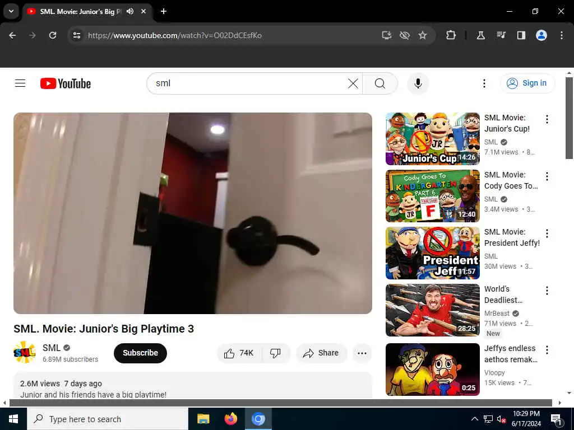Expand the video description box
This screenshot has height=430, width=574.
point(193,385)
